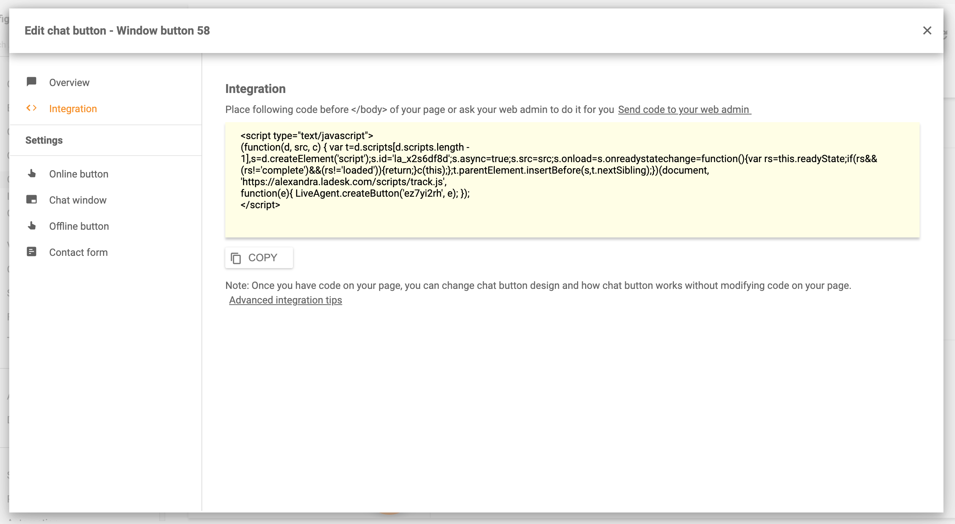
Task: Click the Settings section header
Action: pos(44,140)
